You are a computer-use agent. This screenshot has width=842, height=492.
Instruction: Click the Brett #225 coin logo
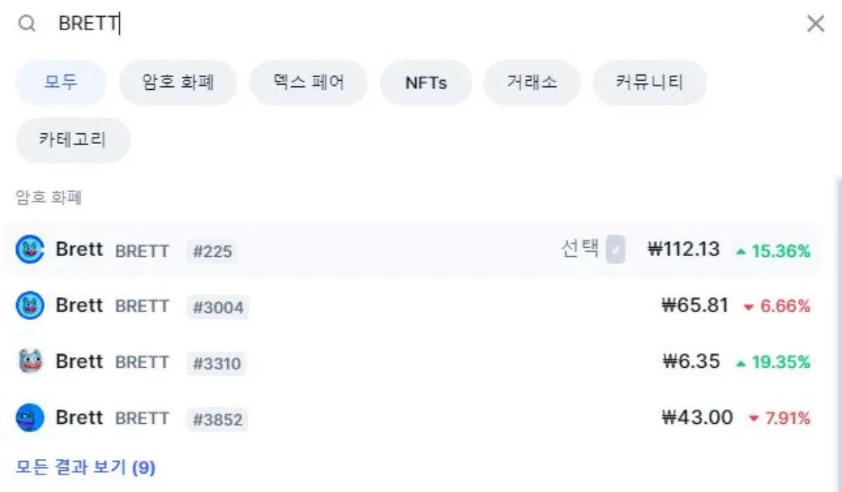(x=29, y=250)
